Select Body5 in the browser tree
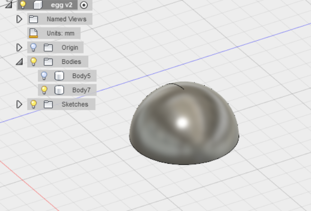The height and width of the screenshot is (211, 311). [x=82, y=76]
